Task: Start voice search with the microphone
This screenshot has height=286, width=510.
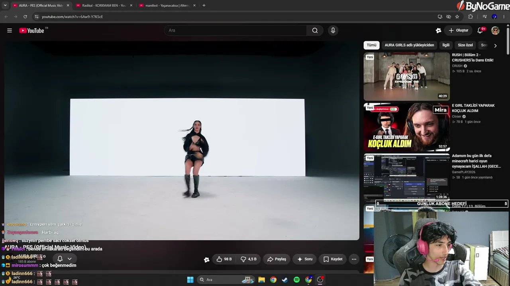Action: pos(333,31)
